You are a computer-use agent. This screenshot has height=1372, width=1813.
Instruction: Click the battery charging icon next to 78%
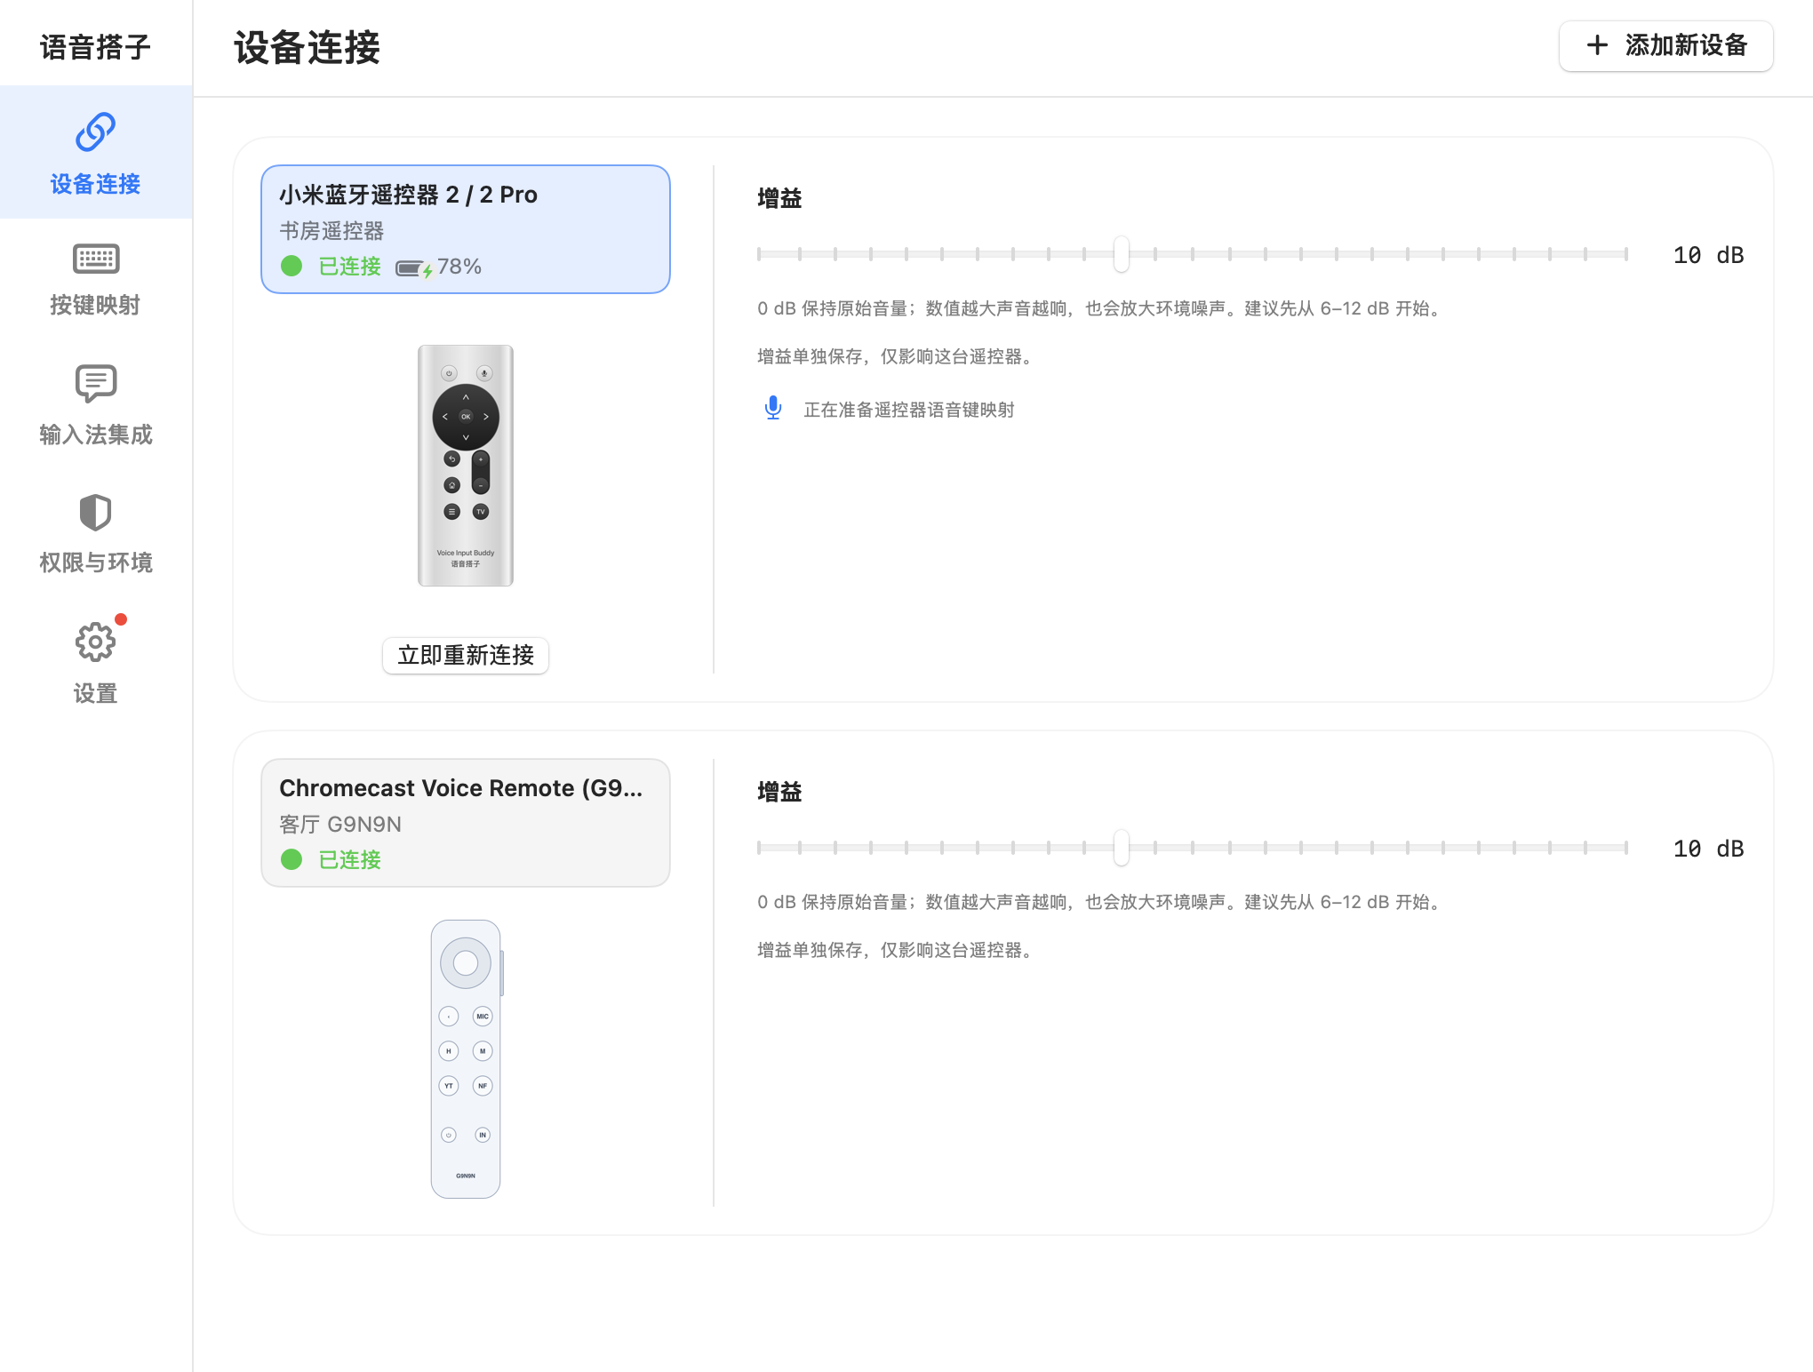413,267
